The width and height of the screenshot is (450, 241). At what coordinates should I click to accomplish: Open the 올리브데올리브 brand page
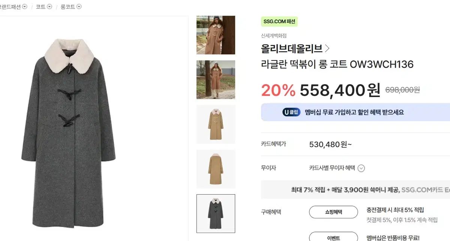[291, 49]
